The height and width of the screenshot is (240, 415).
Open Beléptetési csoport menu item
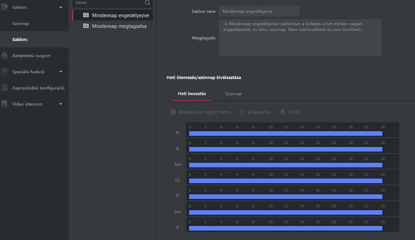(x=34, y=56)
